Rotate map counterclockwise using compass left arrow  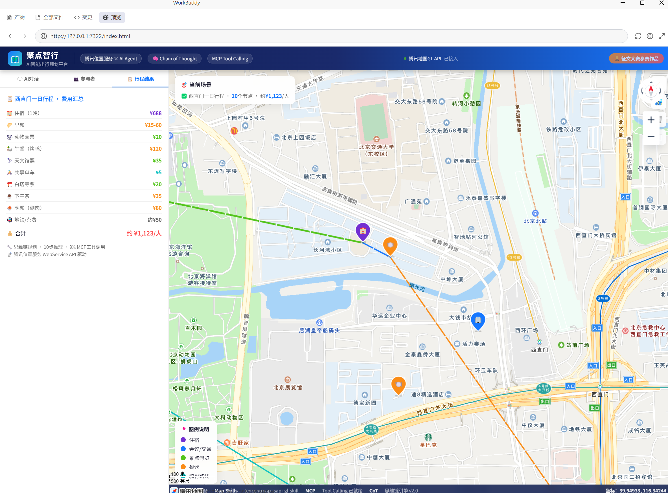point(642,91)
